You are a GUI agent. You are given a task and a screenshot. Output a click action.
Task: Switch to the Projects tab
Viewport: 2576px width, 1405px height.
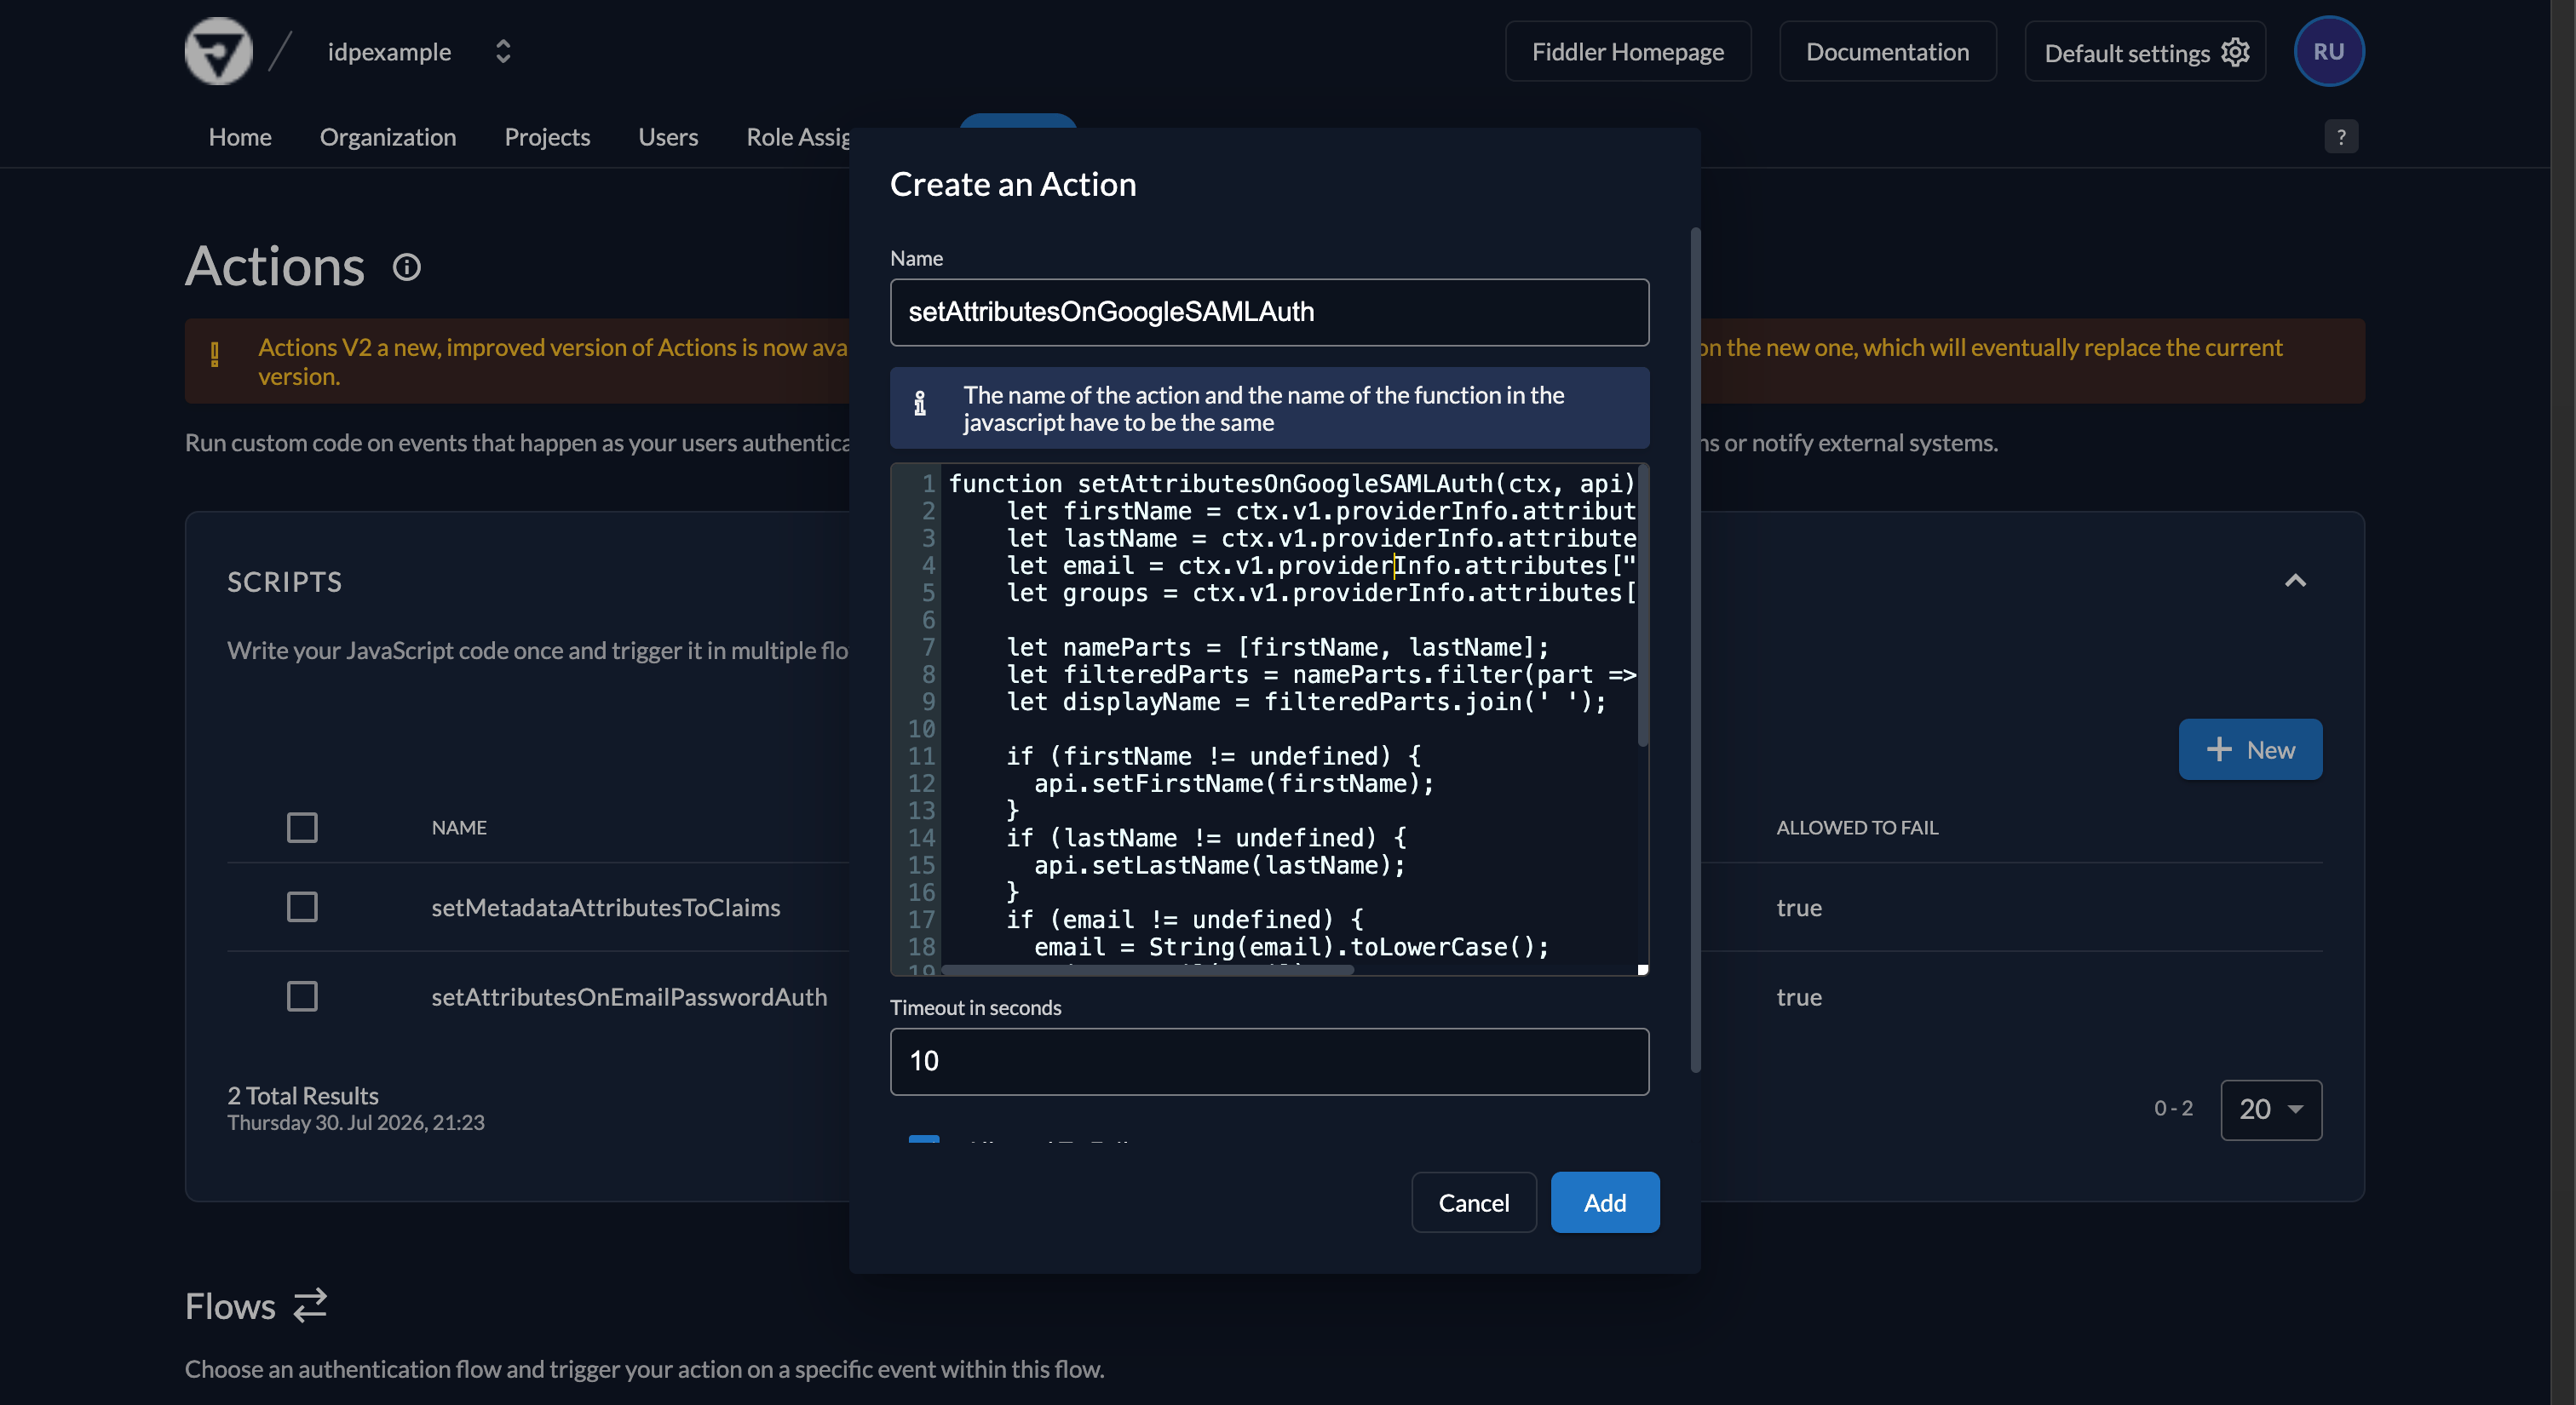[x=547, y=137]
